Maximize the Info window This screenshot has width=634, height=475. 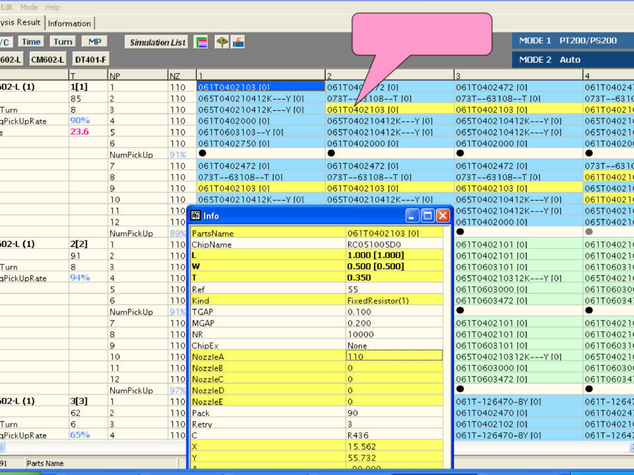click(428, 216)
